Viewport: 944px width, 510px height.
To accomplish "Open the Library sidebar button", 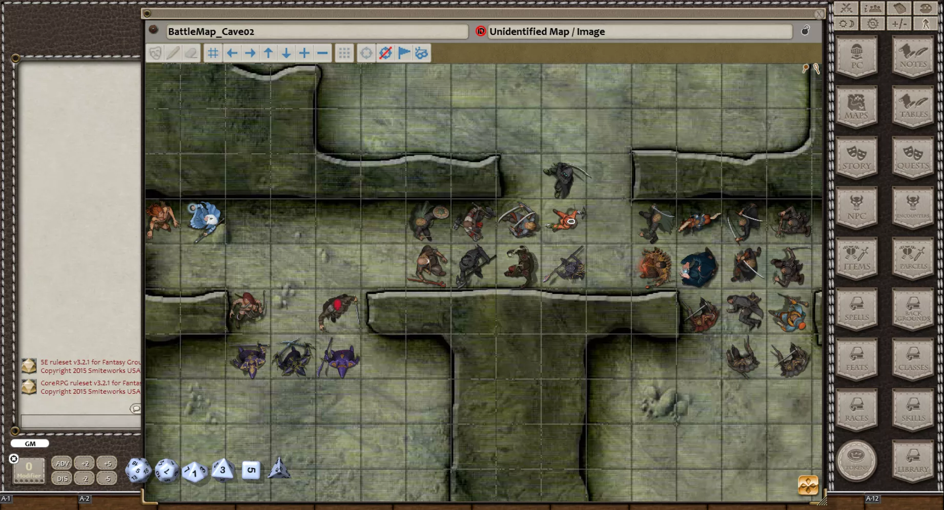I will pyautogui.click(x=913, y=460).
